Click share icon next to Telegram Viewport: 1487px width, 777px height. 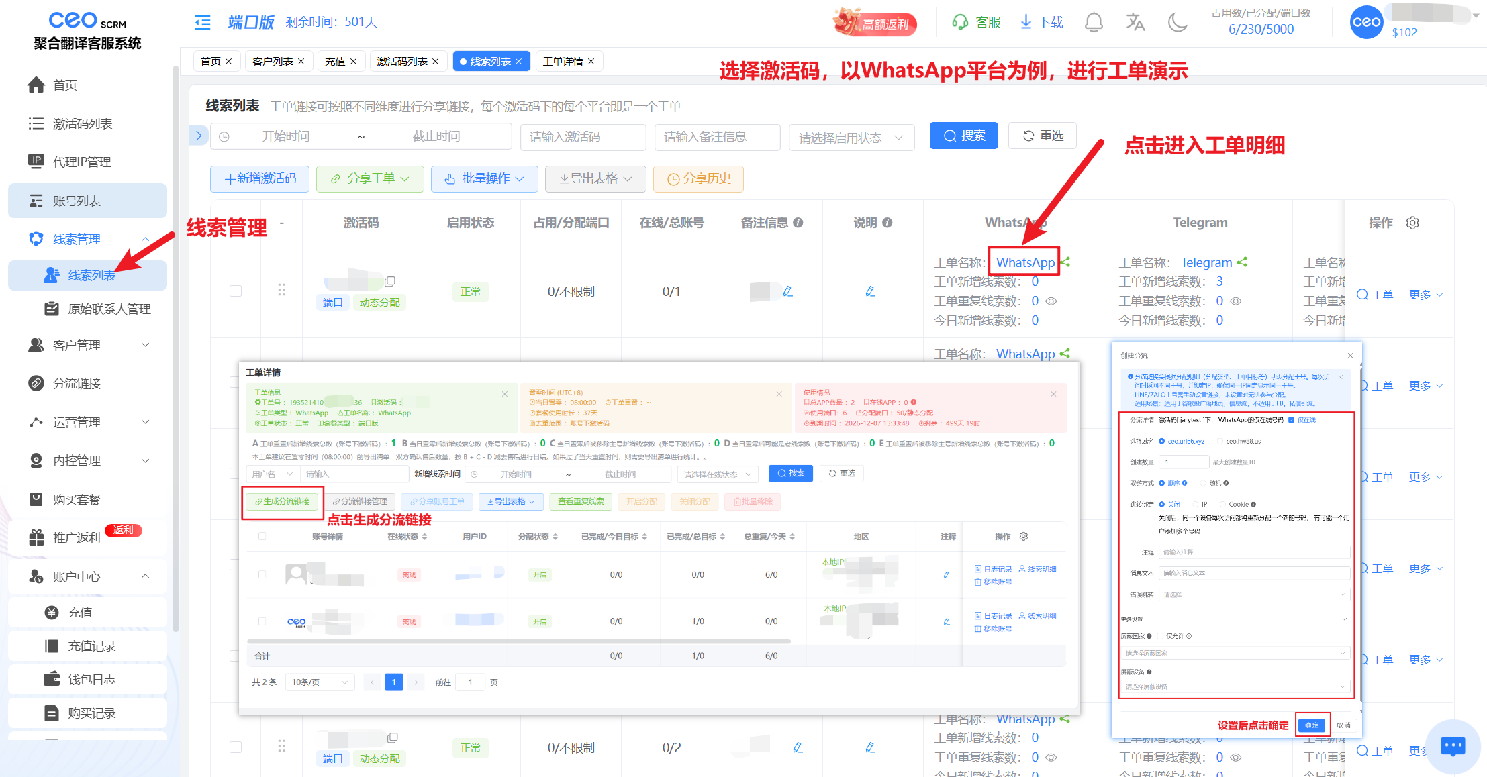(x=1242, y=262)
